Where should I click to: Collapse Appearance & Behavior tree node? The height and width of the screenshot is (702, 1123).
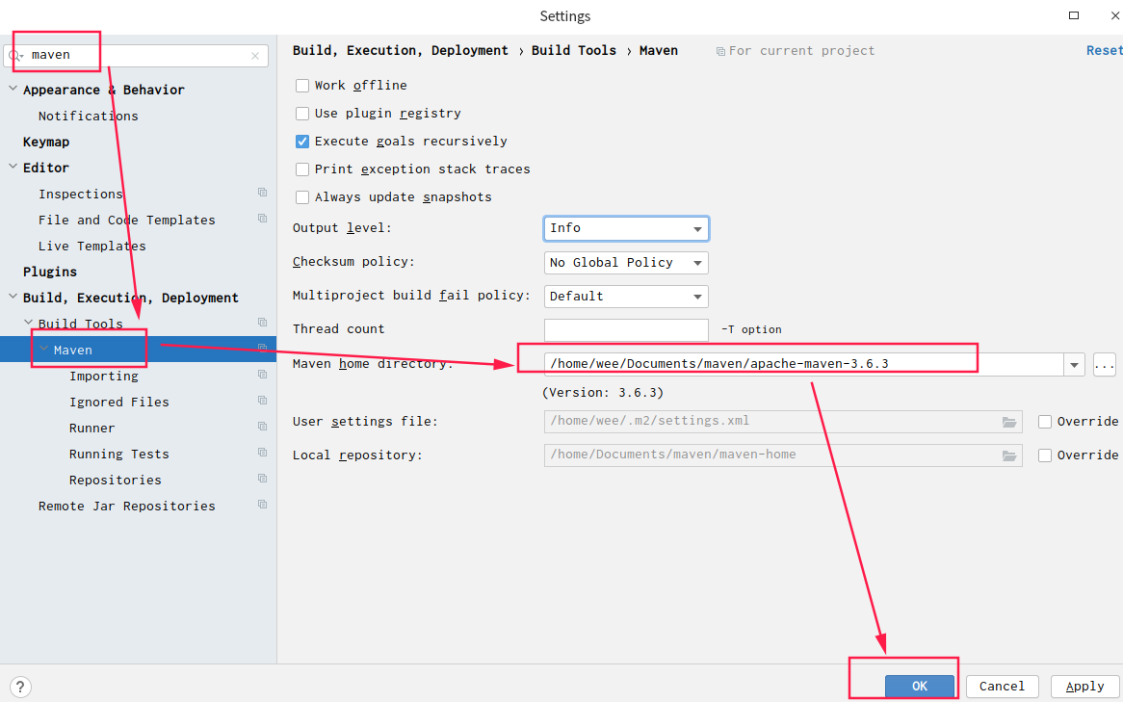coord(13,88)
